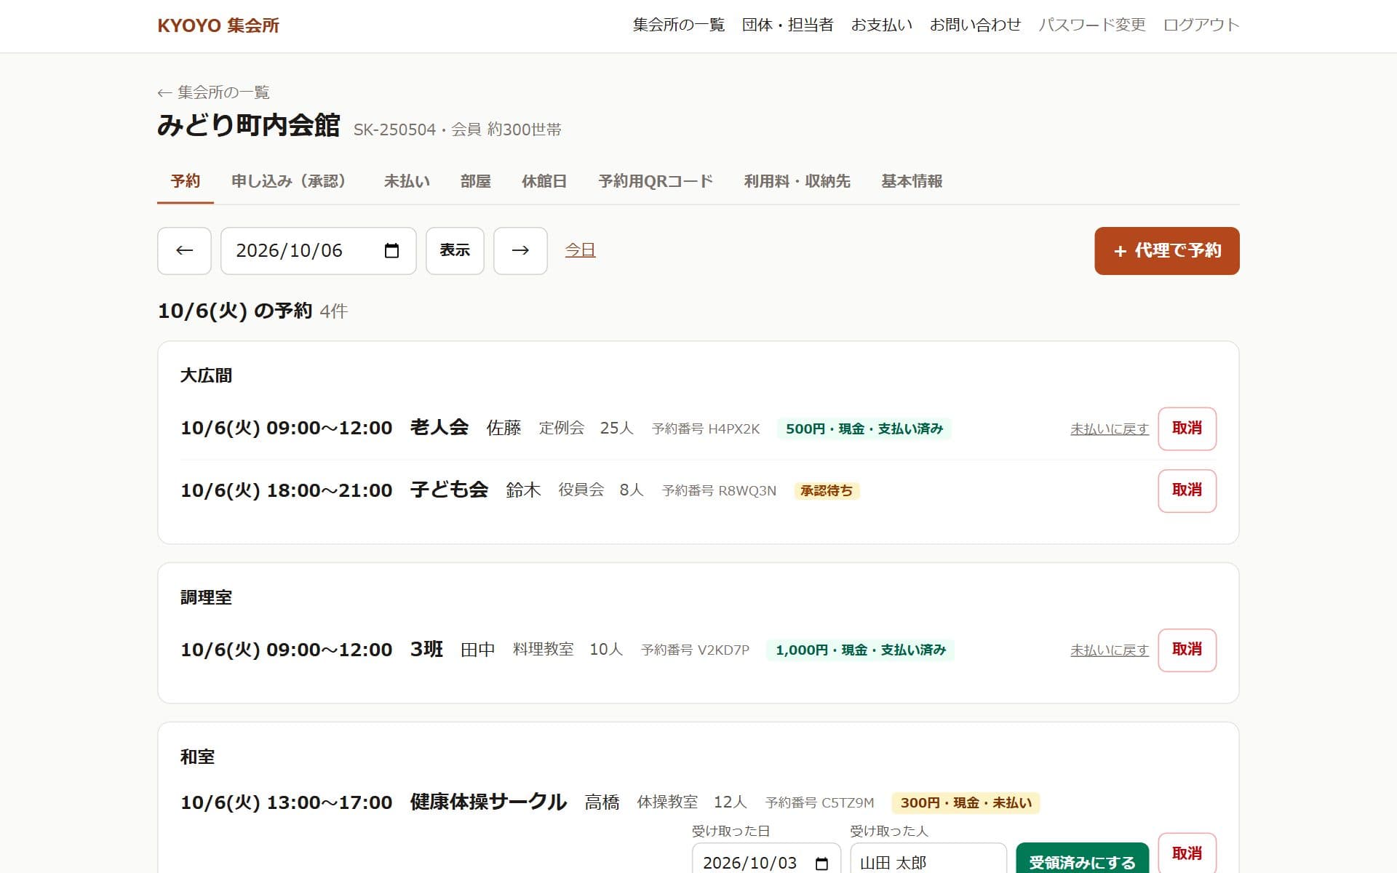Open calendar picker in 受け取った日 field
This screenshot has height=873, width=1397.
coord(821,863)
